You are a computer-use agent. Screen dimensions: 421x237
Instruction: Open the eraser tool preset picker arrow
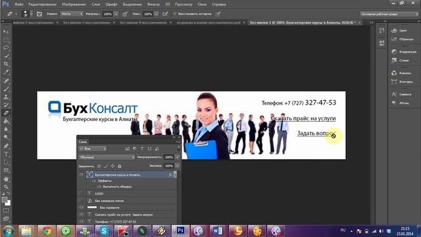click(16, 14)
